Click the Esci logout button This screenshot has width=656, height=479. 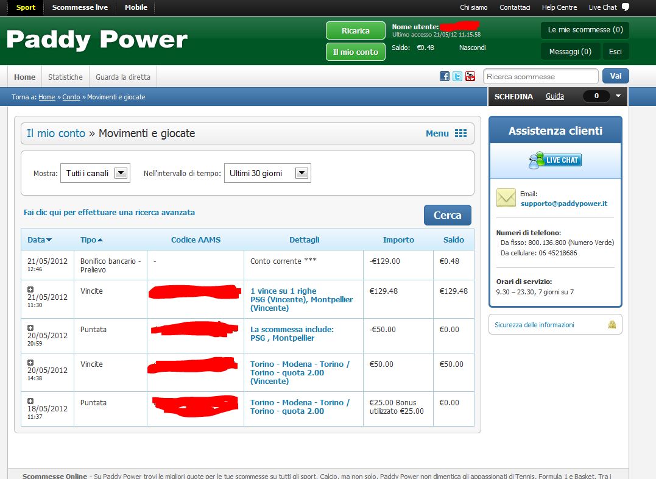coord(615,52)
